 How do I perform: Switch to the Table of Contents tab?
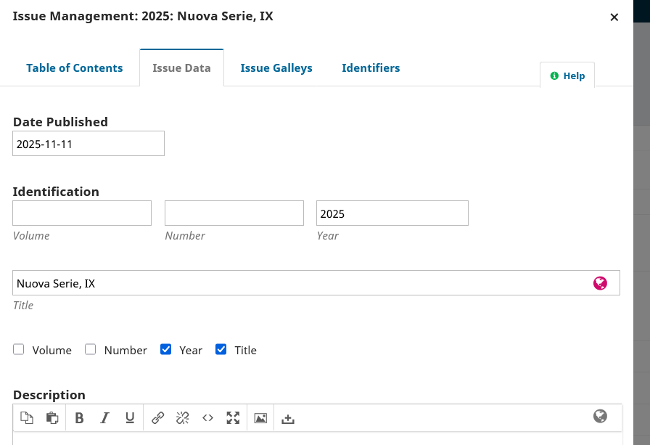pos(75,68)
